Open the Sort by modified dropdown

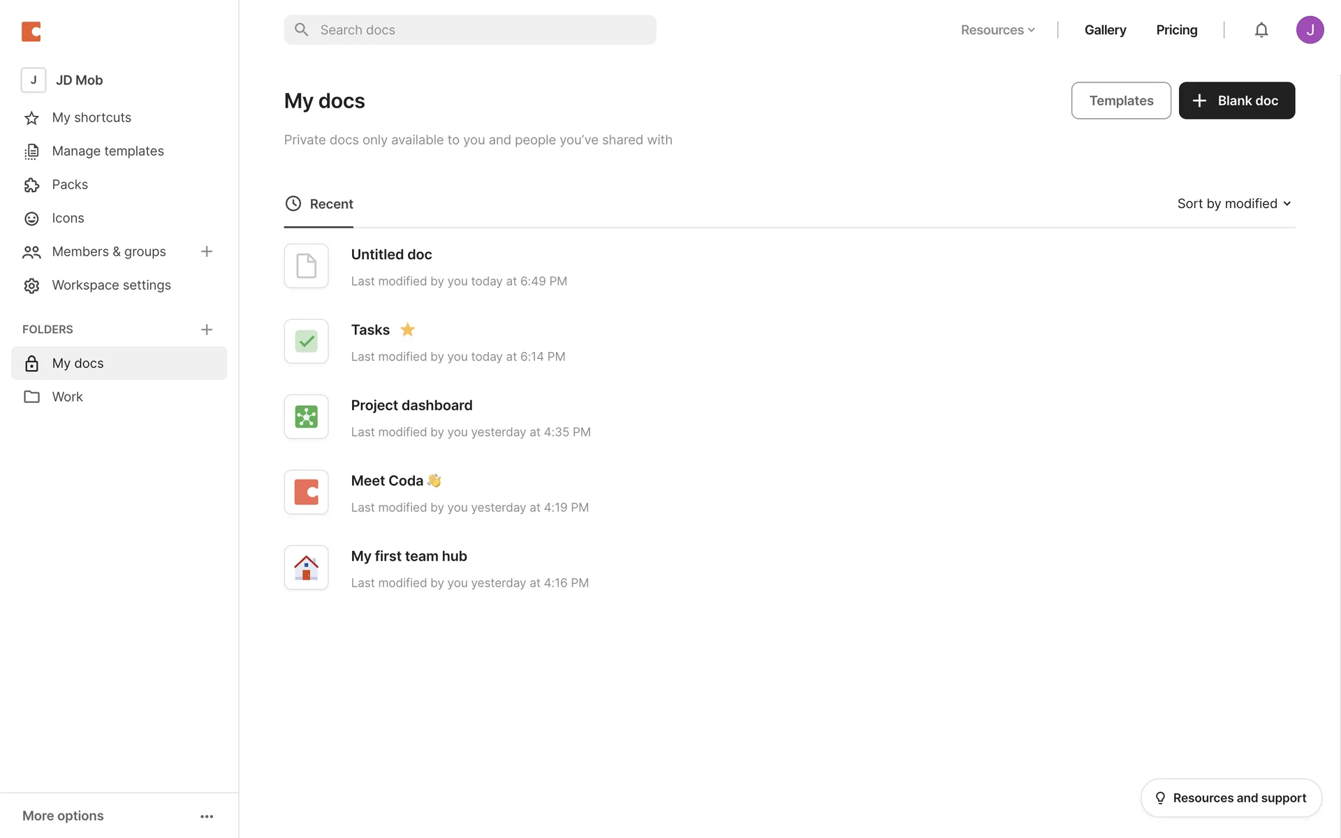coord(1234,204)
